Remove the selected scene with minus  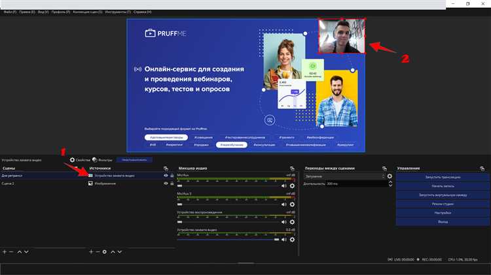pyautogui.click(x=11, y=252)
